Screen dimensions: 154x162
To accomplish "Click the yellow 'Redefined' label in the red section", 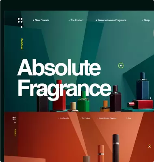I will pos(15,133).
